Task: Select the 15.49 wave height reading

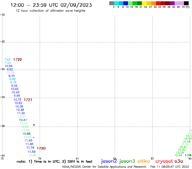Action: point(187,142)
